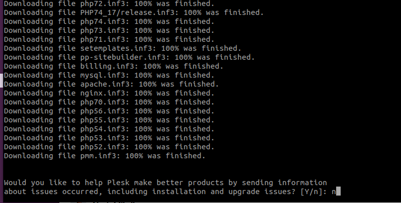The height and width of the screenshot is (203, 401).
Task: Click the terminal cursor after the typed 'n'
Action: click(338, 192)
